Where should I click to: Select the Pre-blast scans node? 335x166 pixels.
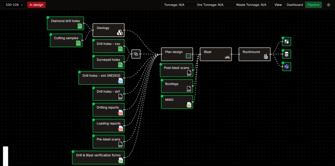tap(108, 140)
